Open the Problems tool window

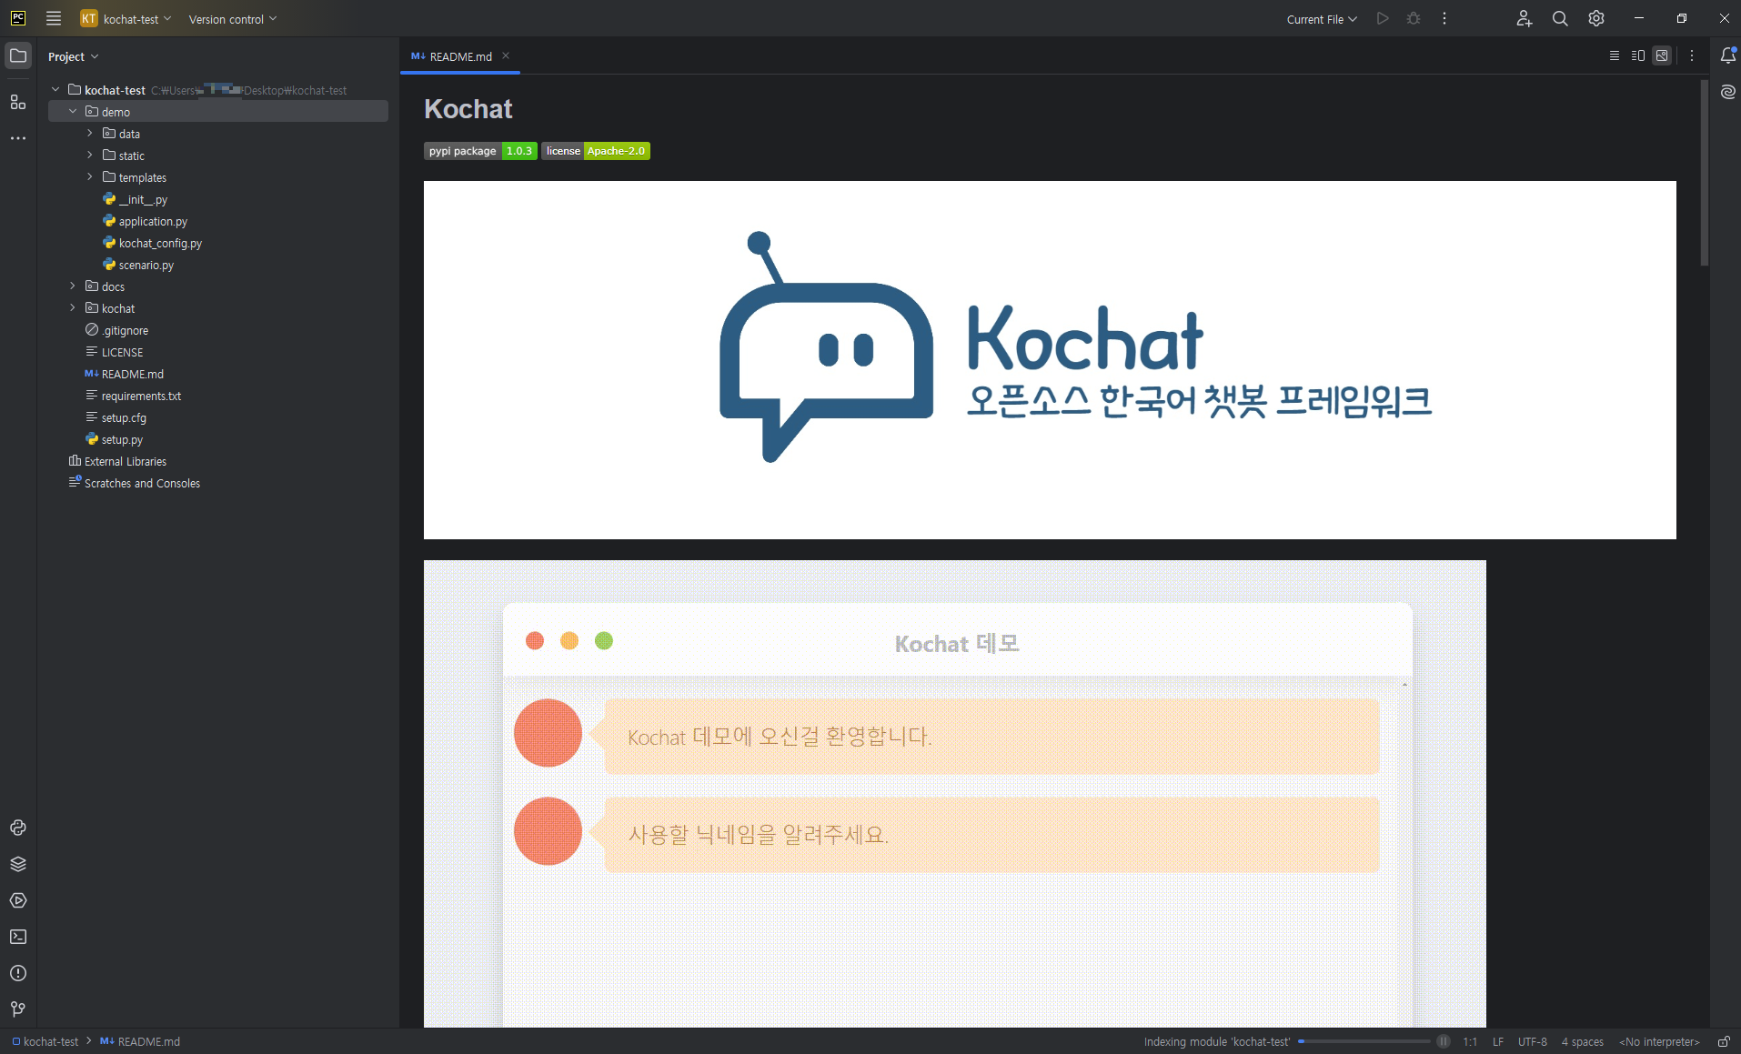click(x=16, y=973)
